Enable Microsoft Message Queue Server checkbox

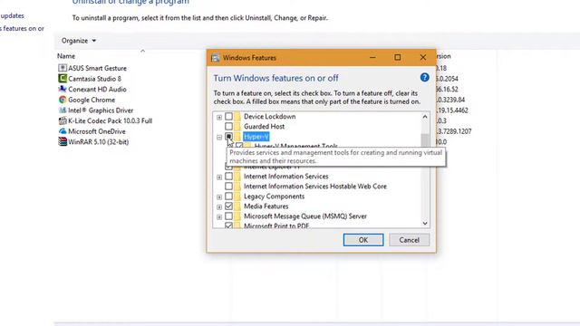pyautogui.click(x=228, y=216)
